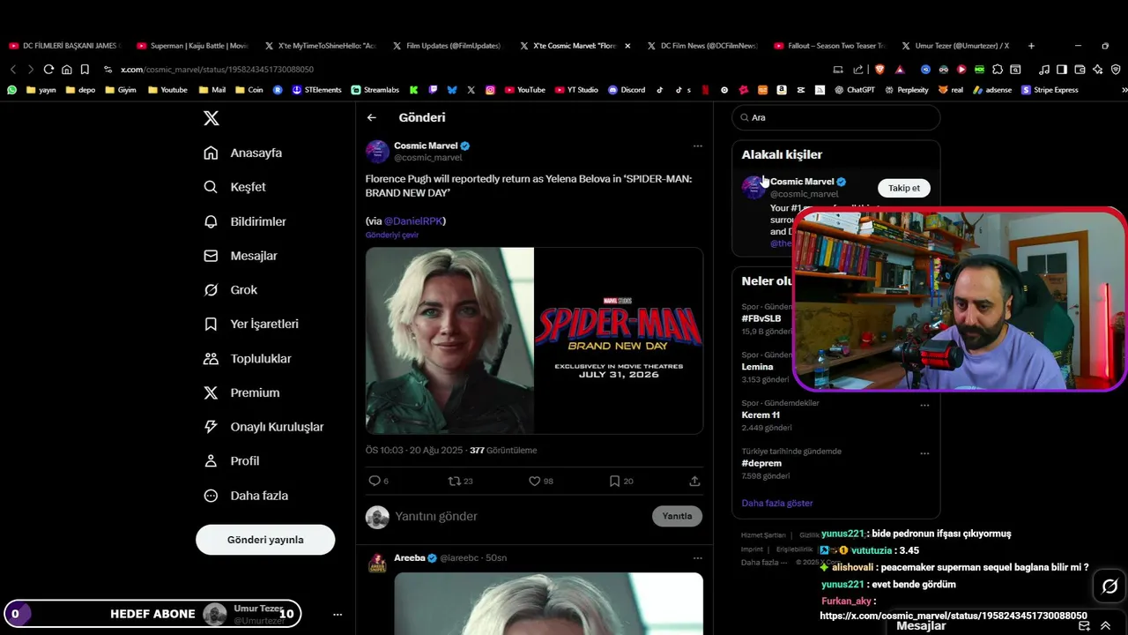Screen dimensions: 1128x635
Task: Open the Brave wallet icon
Action: 1080,70
